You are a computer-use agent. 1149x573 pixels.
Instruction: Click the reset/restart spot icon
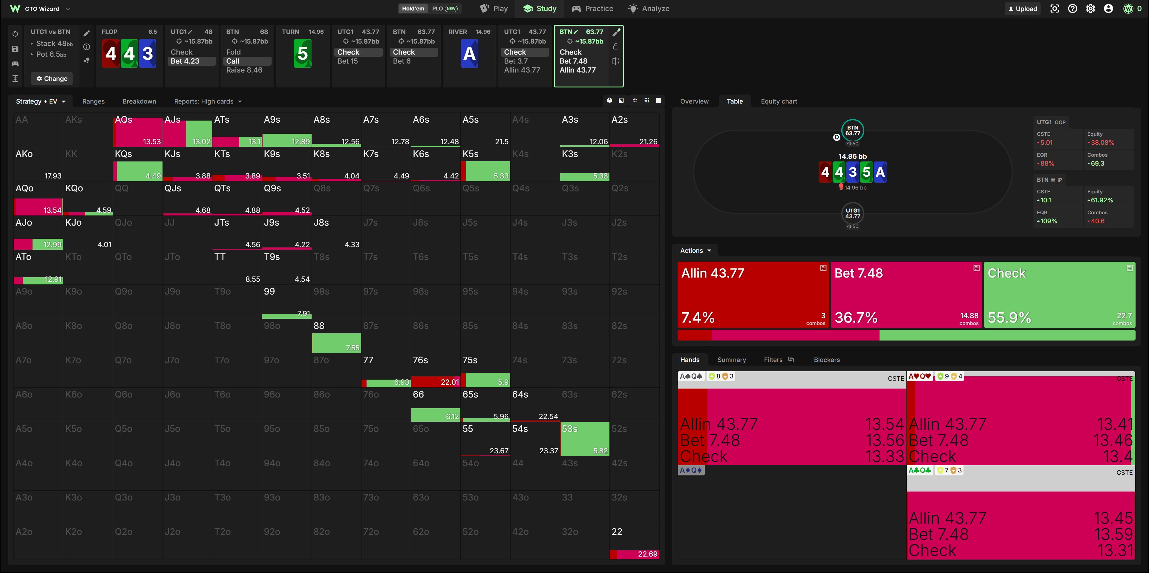tap(15, 34)
